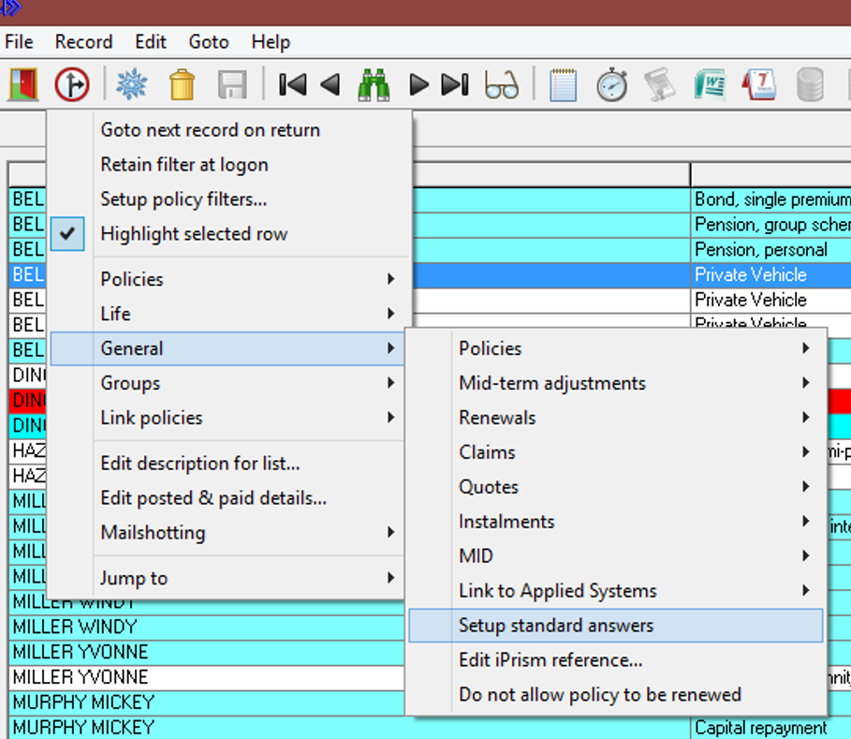Viewport: 851px width, 739px height.
Task: Go to first record with skip-back arrow
Action: pyautogui.click(x=292, y=84)
